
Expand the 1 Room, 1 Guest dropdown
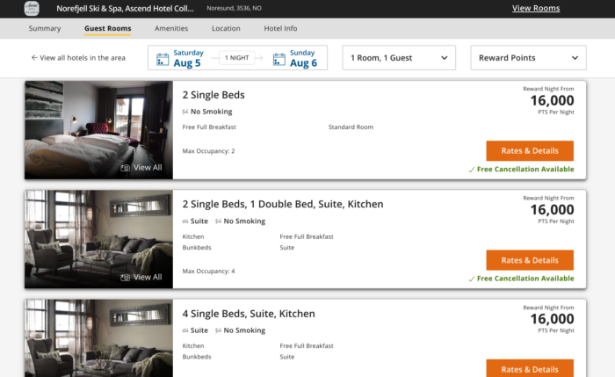coord(399,58)
